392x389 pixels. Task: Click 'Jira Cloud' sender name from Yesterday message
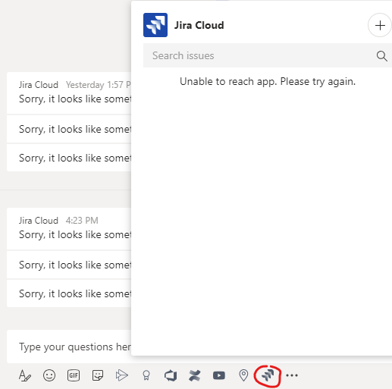click(x=39, y=85)
